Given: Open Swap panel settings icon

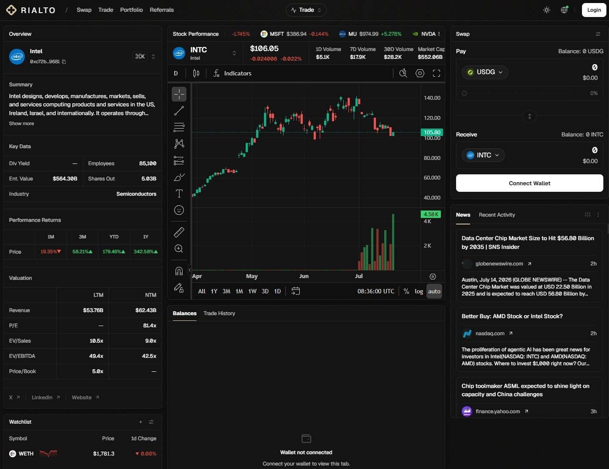Looking at the screenshot, I should coord(598,34).
